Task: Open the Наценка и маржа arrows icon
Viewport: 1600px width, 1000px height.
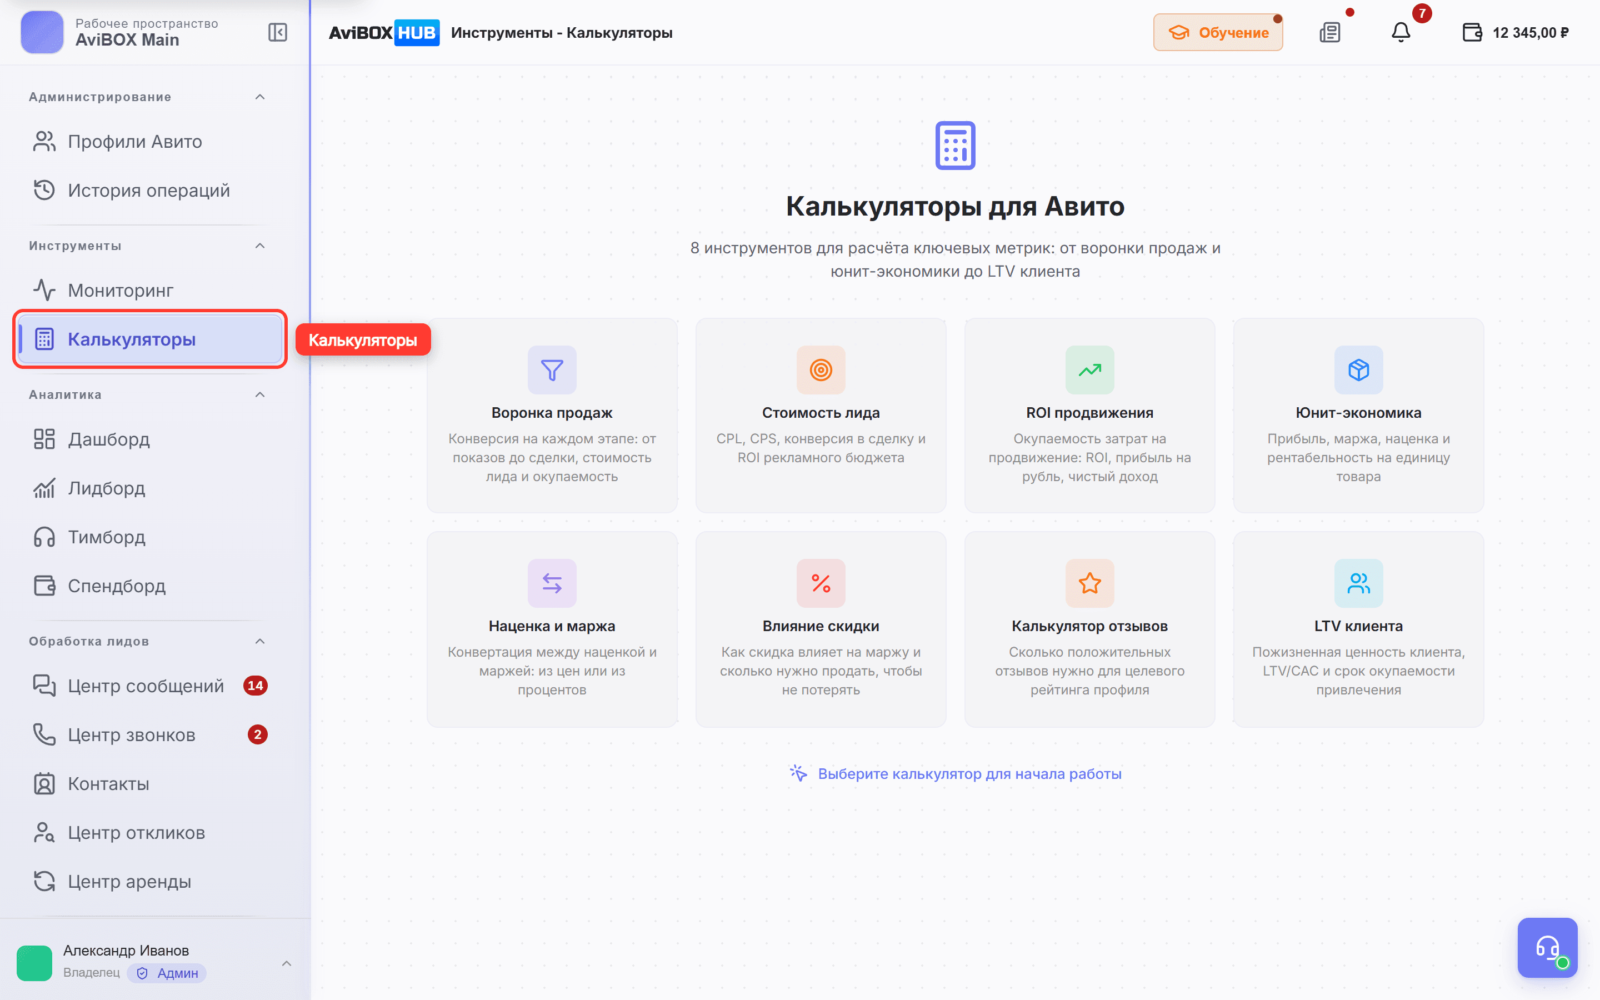Action: click(x=552, y=583)
